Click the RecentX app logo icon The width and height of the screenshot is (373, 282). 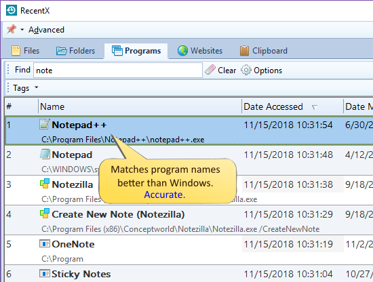12,10
